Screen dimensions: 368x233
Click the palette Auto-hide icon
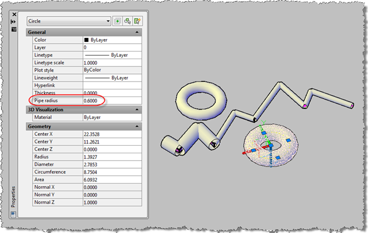pos(14,21)
